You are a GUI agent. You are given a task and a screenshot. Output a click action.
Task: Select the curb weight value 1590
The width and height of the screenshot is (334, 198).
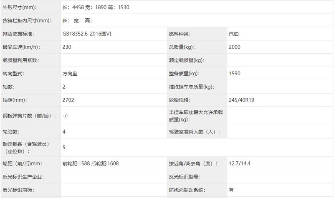(x=235, y=74)
